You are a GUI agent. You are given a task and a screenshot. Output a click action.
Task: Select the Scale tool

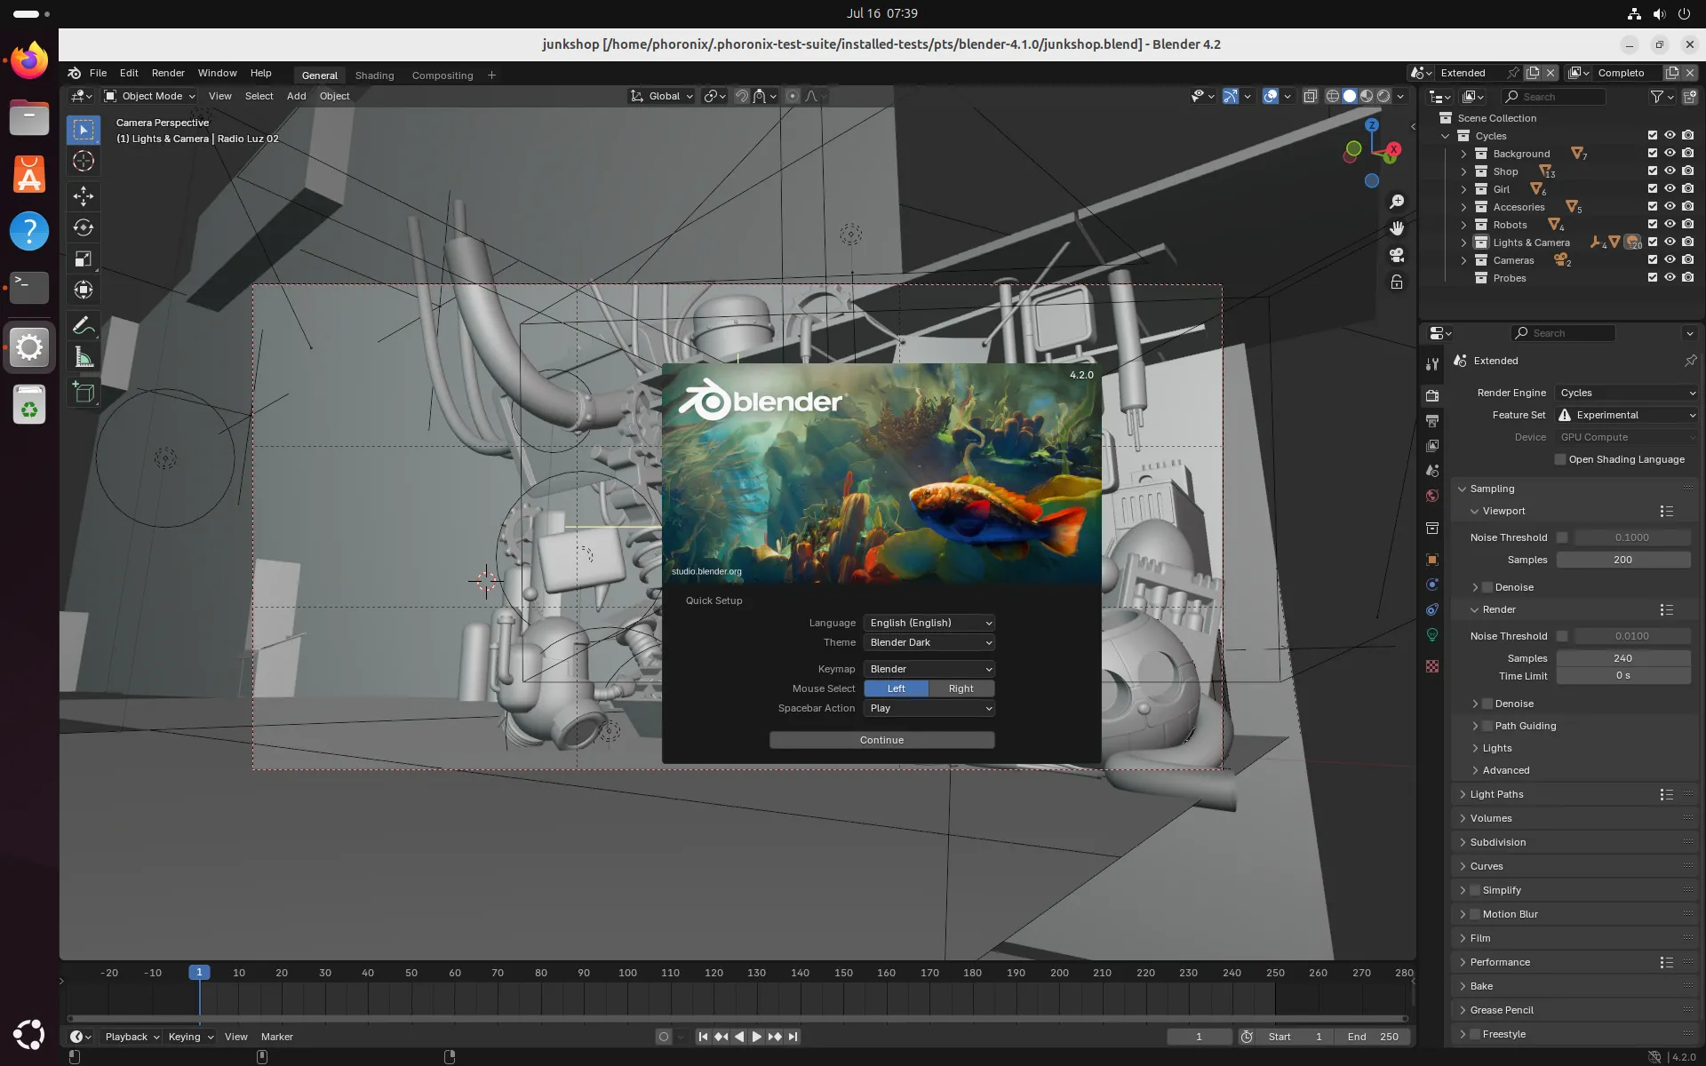click(x=84, y=259)
